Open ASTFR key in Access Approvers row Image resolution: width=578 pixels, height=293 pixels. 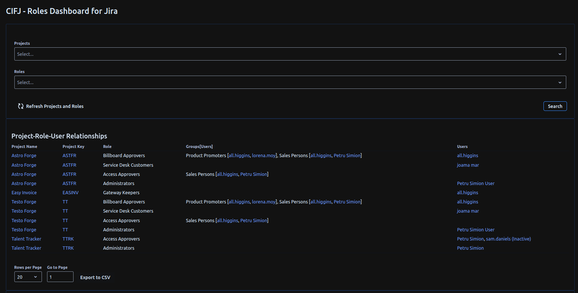click(69, 174)
